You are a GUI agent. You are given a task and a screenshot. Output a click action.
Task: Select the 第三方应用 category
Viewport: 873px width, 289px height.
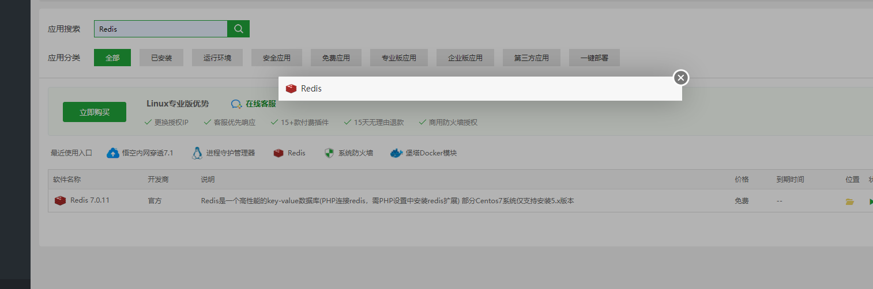[x=532, y=58]
